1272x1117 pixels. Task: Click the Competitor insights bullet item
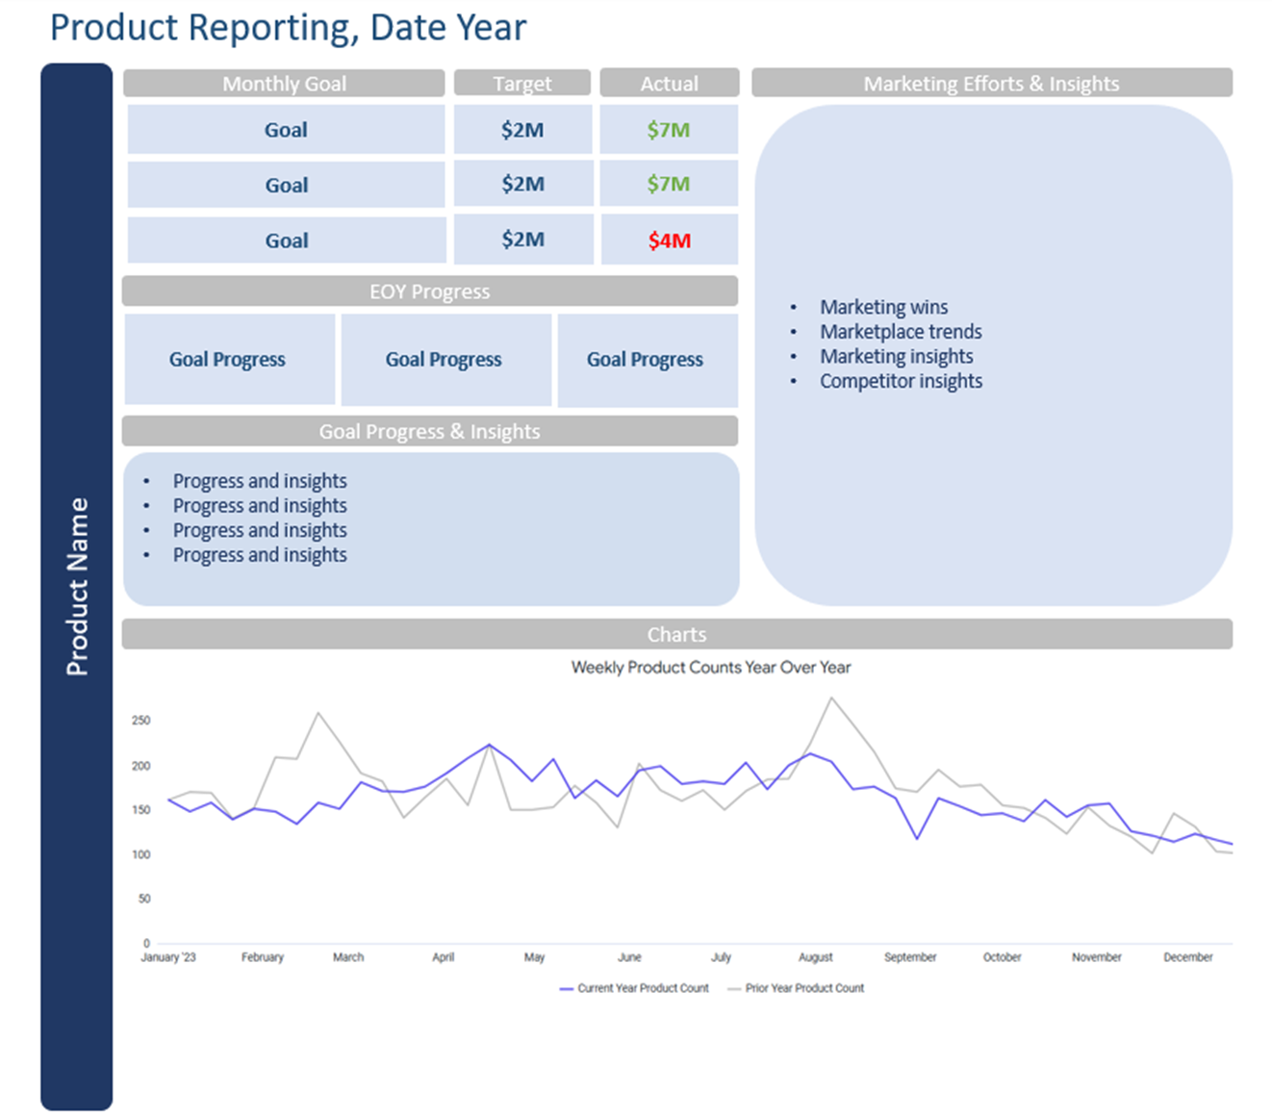[901, 381]
